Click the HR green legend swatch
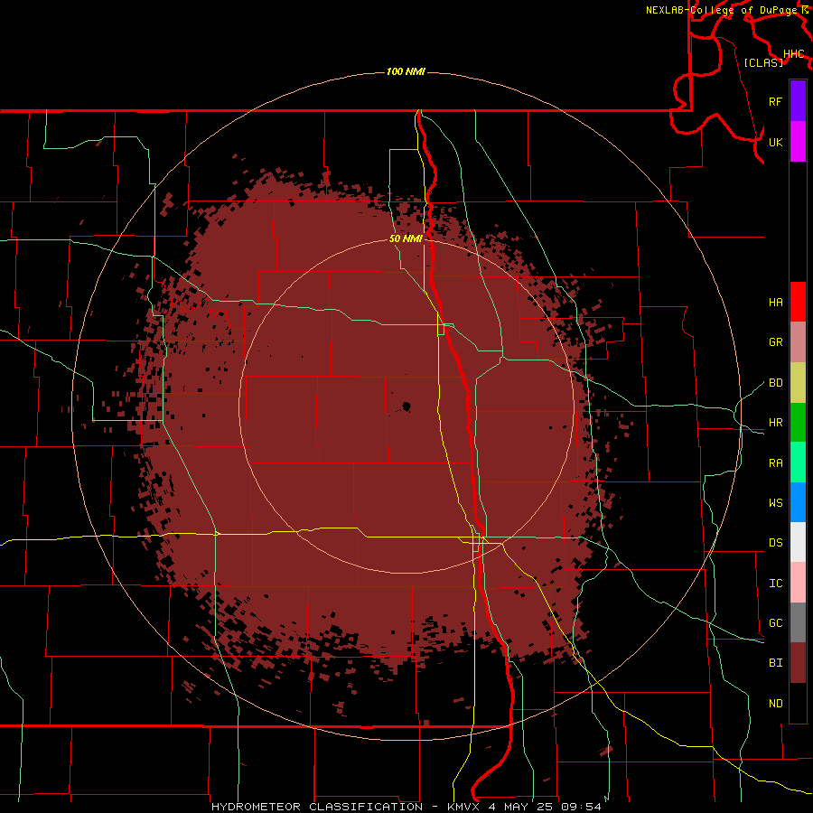Image resolution: width=813 pixels, height=813 pixels. point(798,422)
